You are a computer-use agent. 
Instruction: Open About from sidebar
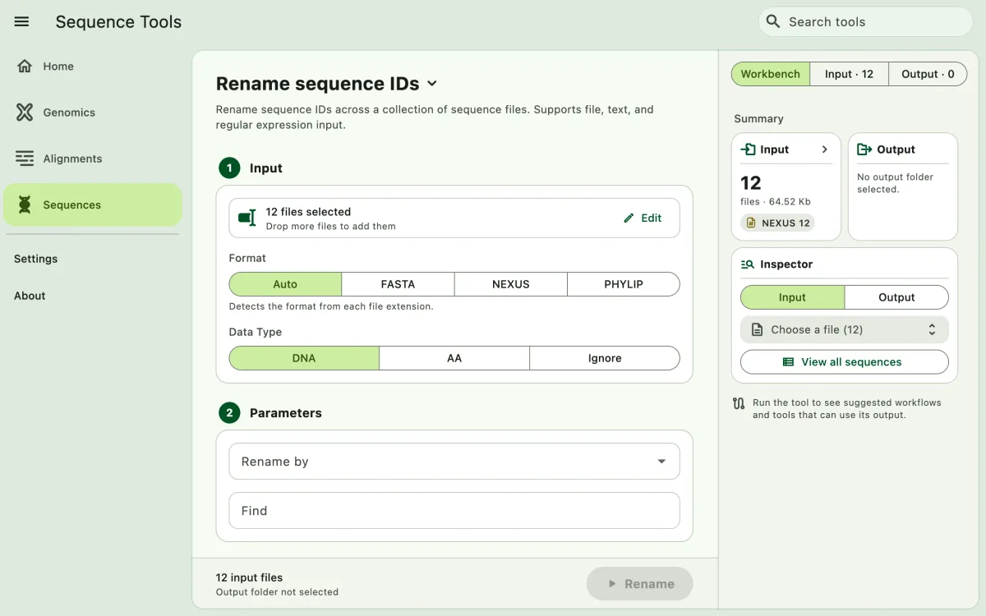click(x=30, y=296)
